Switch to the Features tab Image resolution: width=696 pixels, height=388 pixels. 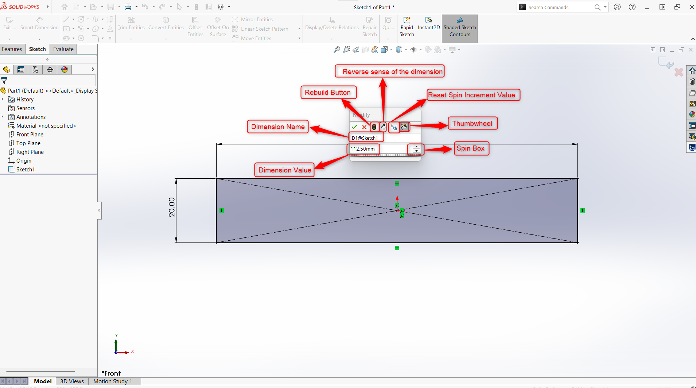coord(12,49)
